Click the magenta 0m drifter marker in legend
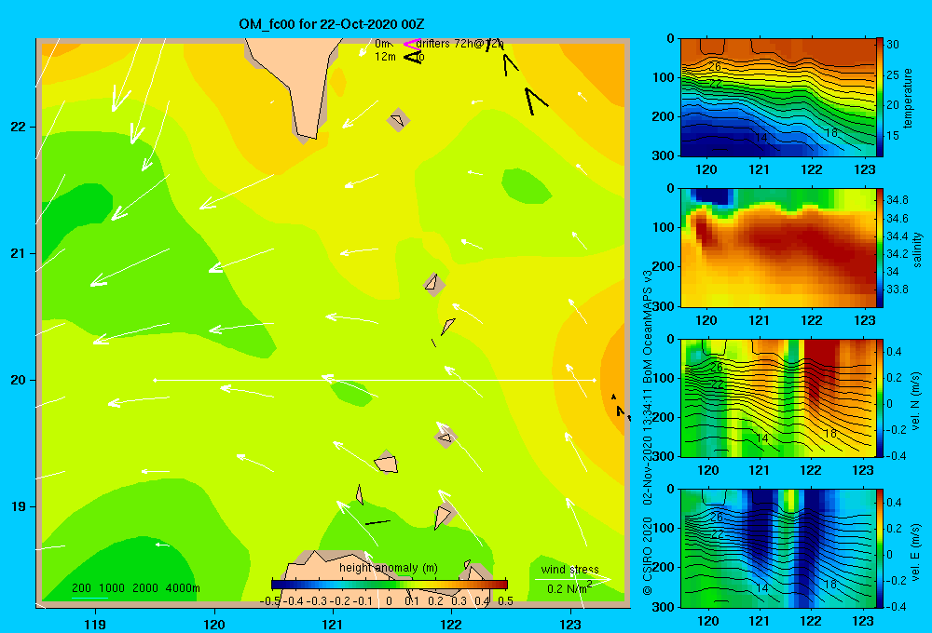 (412, 44)
